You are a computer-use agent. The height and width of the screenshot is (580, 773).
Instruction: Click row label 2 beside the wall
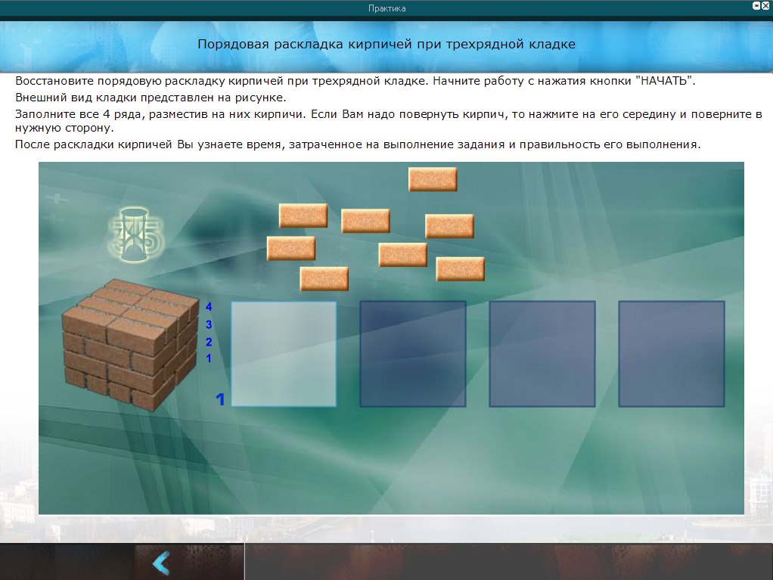tap(209, 342)
